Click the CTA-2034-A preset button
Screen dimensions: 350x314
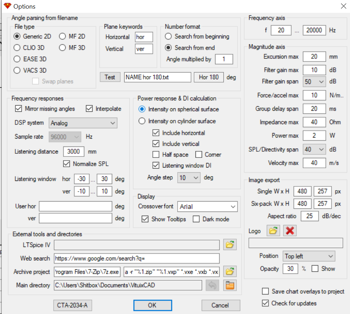73,305
